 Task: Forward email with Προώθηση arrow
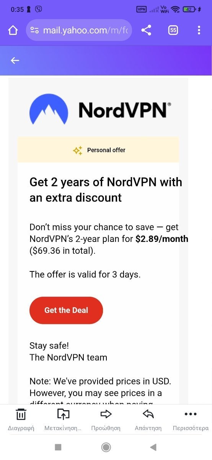[106, 419]
